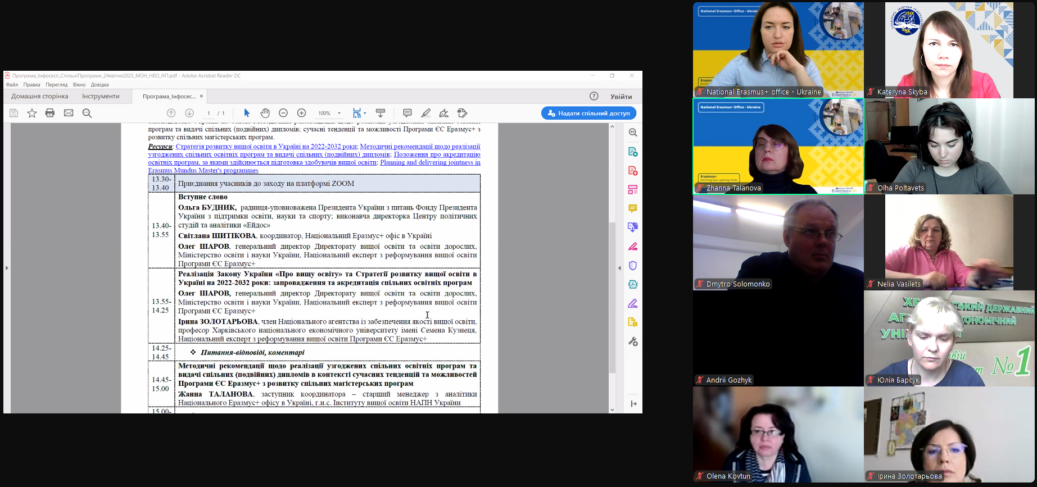This screenshot has width=1037, height=487.
Task: Collapse right tools pane with arrow-bar icon
Action: click(x=634, y=404)
